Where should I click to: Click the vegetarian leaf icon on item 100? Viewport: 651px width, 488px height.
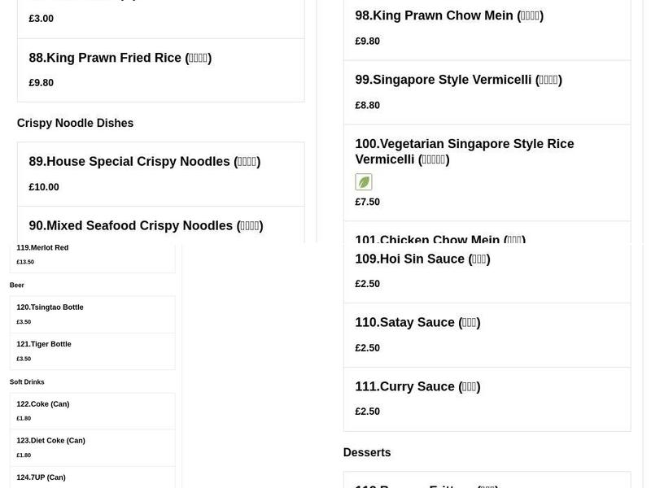tap(364, 181)
